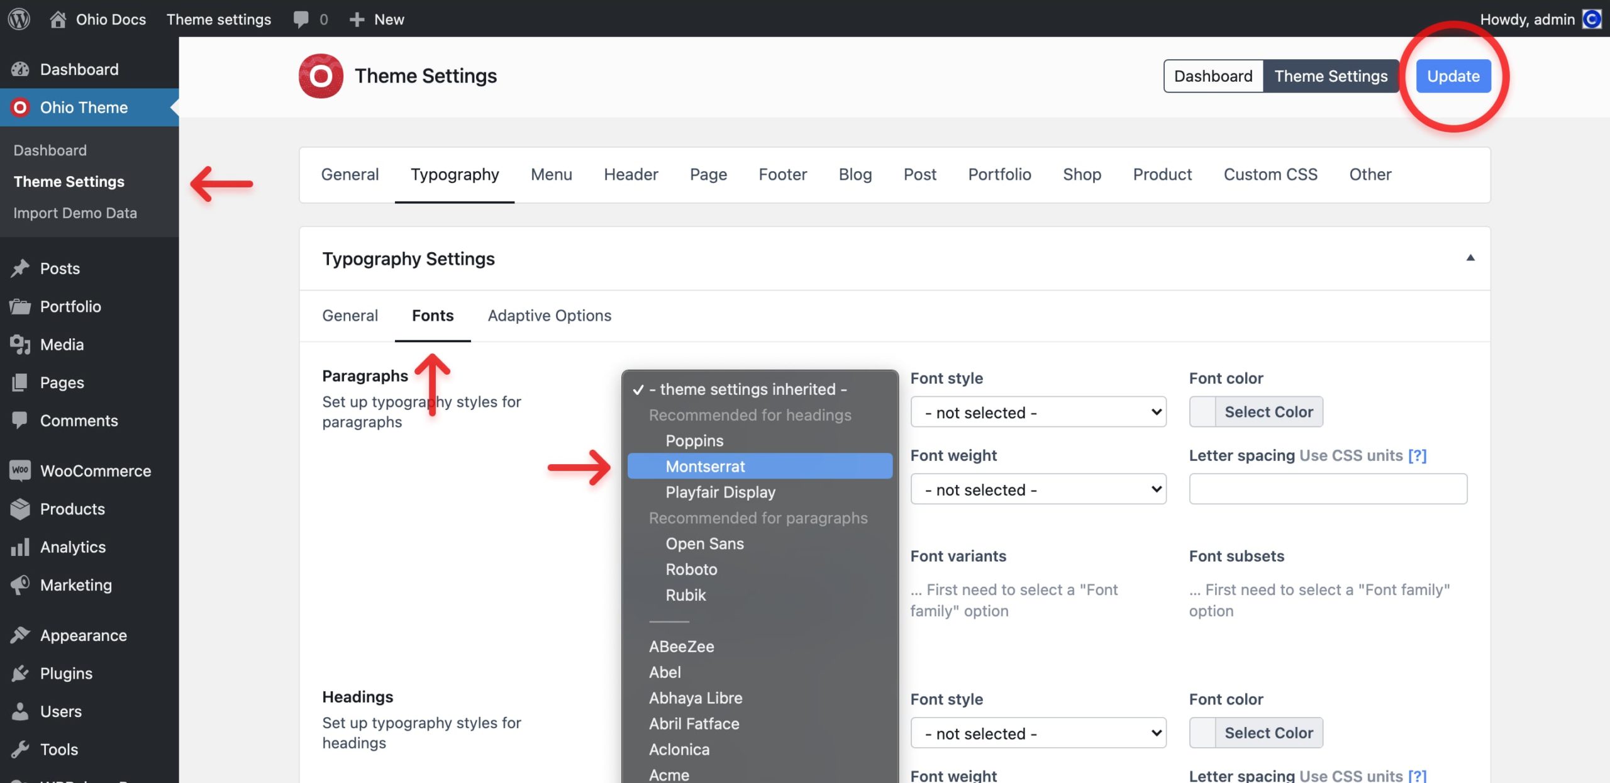Click the Theme Settings header button
The width and height of the screenshot is (1610, 783).
1331,76
